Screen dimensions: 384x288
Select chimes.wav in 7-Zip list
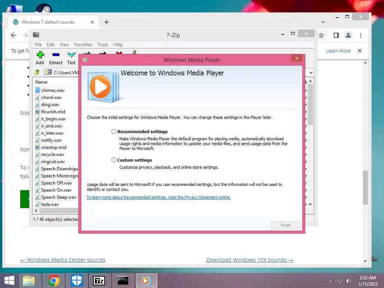(x=53, y=90)
